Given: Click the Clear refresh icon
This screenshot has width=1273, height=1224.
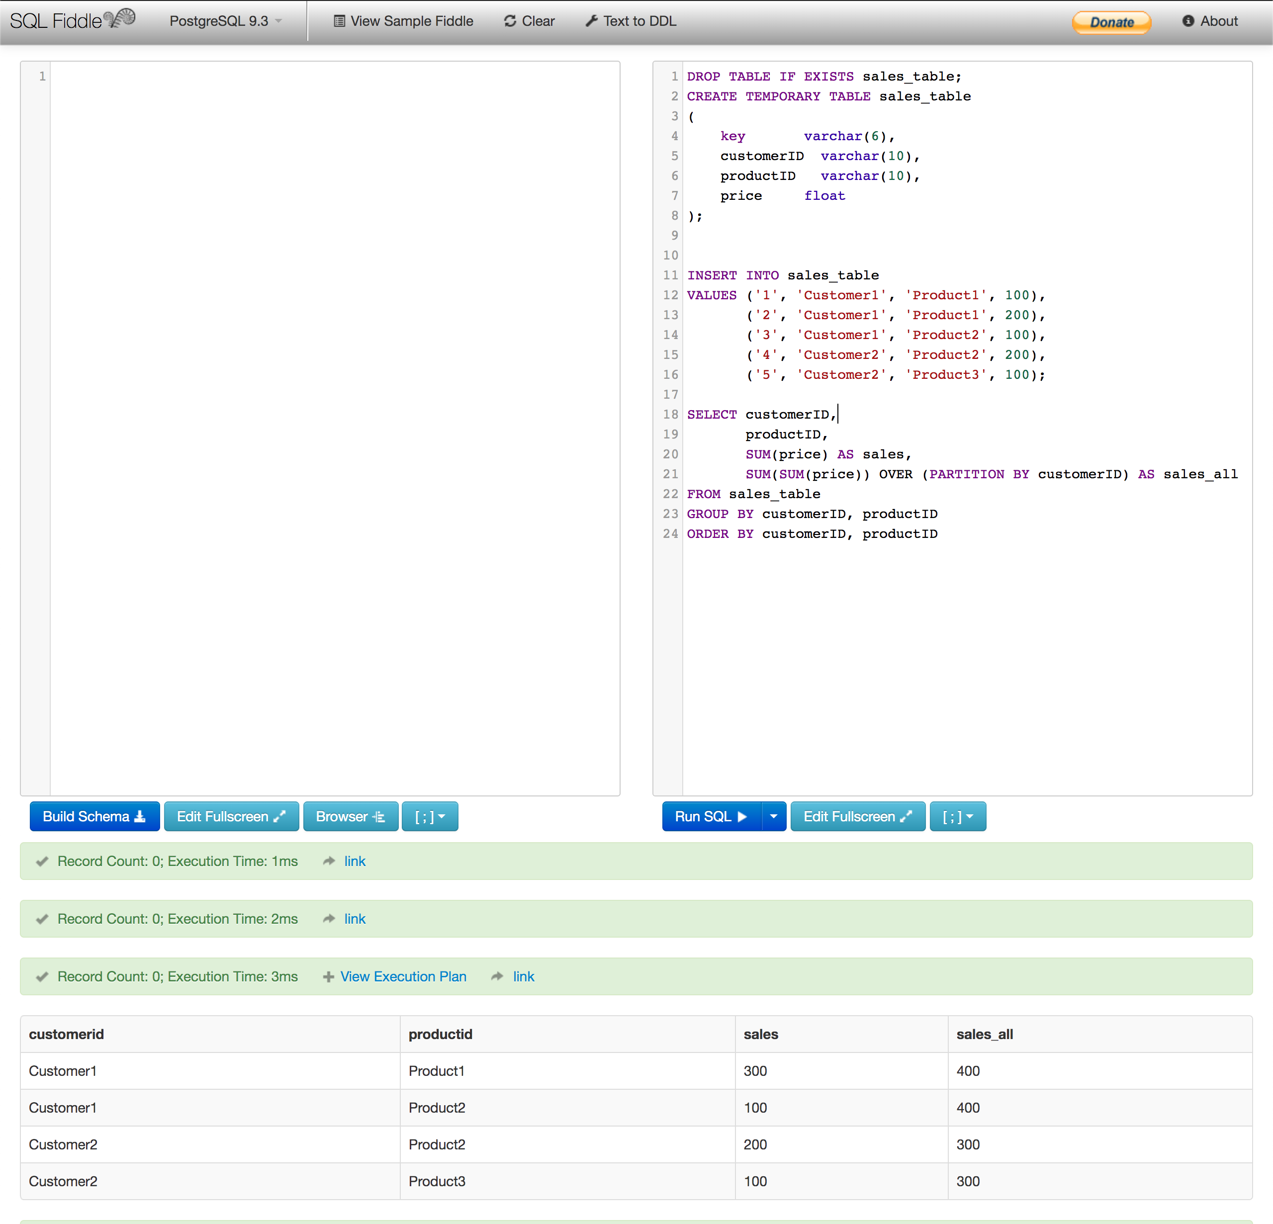Looking at the screenshot, I should 510,21.
